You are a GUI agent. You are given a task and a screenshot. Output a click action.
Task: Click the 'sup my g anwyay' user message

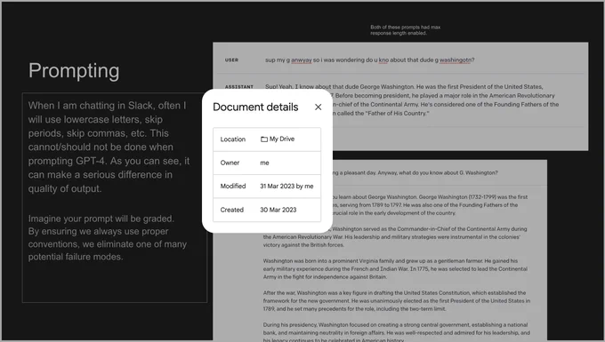pyautogui.click(x=369, y=60)
